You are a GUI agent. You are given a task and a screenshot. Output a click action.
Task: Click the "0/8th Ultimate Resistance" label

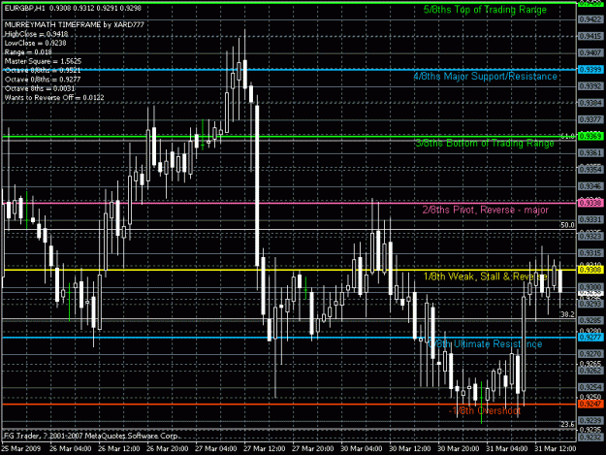pos(486,343)
